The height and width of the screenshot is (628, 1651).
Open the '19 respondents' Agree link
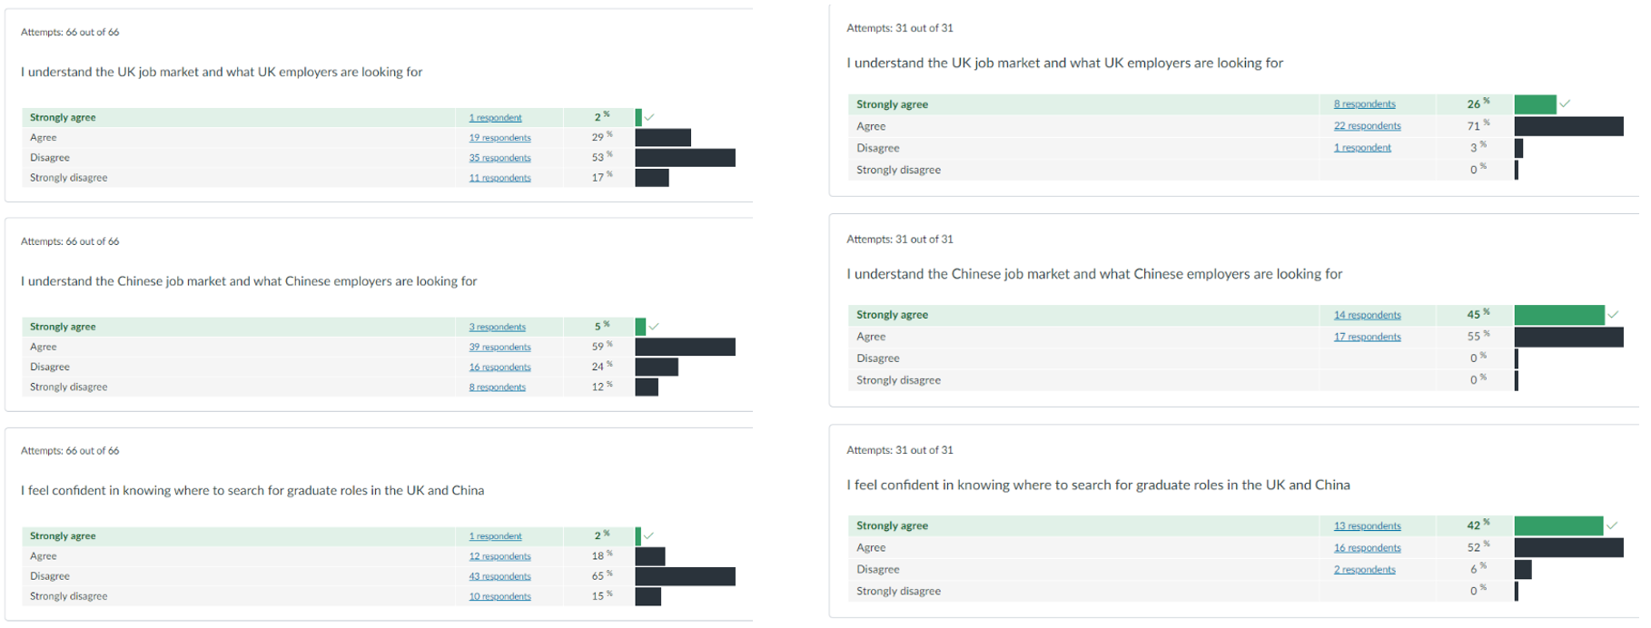click(499, 138)
